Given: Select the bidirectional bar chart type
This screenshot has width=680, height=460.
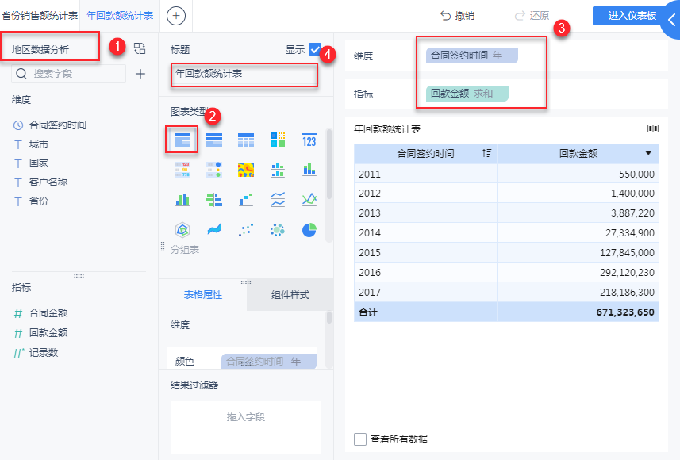Looking at the screenshot, I should coord(213,199).
